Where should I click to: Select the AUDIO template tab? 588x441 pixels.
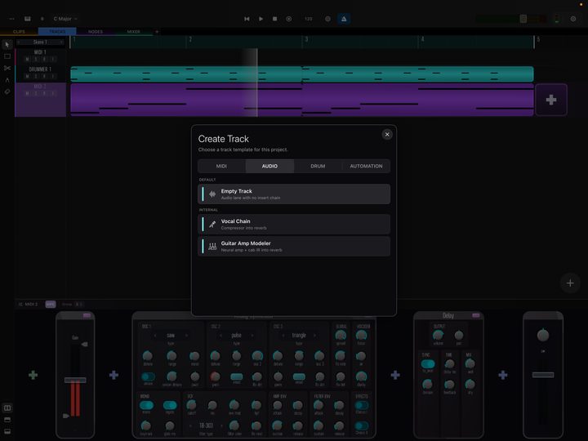pyautogui.click(x=269, y=166)
